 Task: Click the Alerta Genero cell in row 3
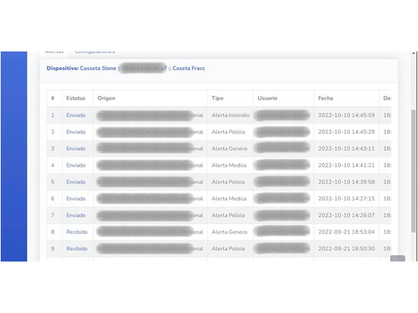tap(229, 148)
